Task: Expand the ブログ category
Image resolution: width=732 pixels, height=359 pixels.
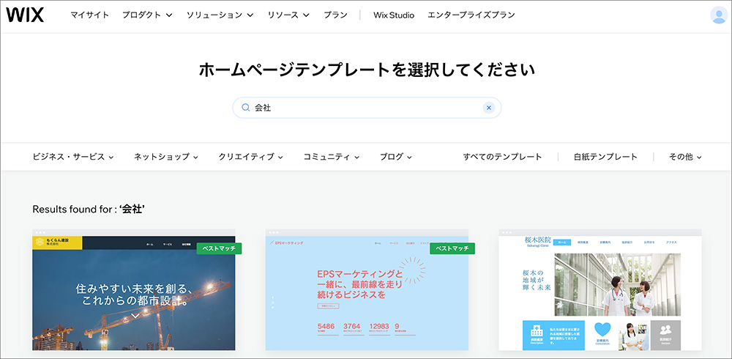Action: coord(396,157)
